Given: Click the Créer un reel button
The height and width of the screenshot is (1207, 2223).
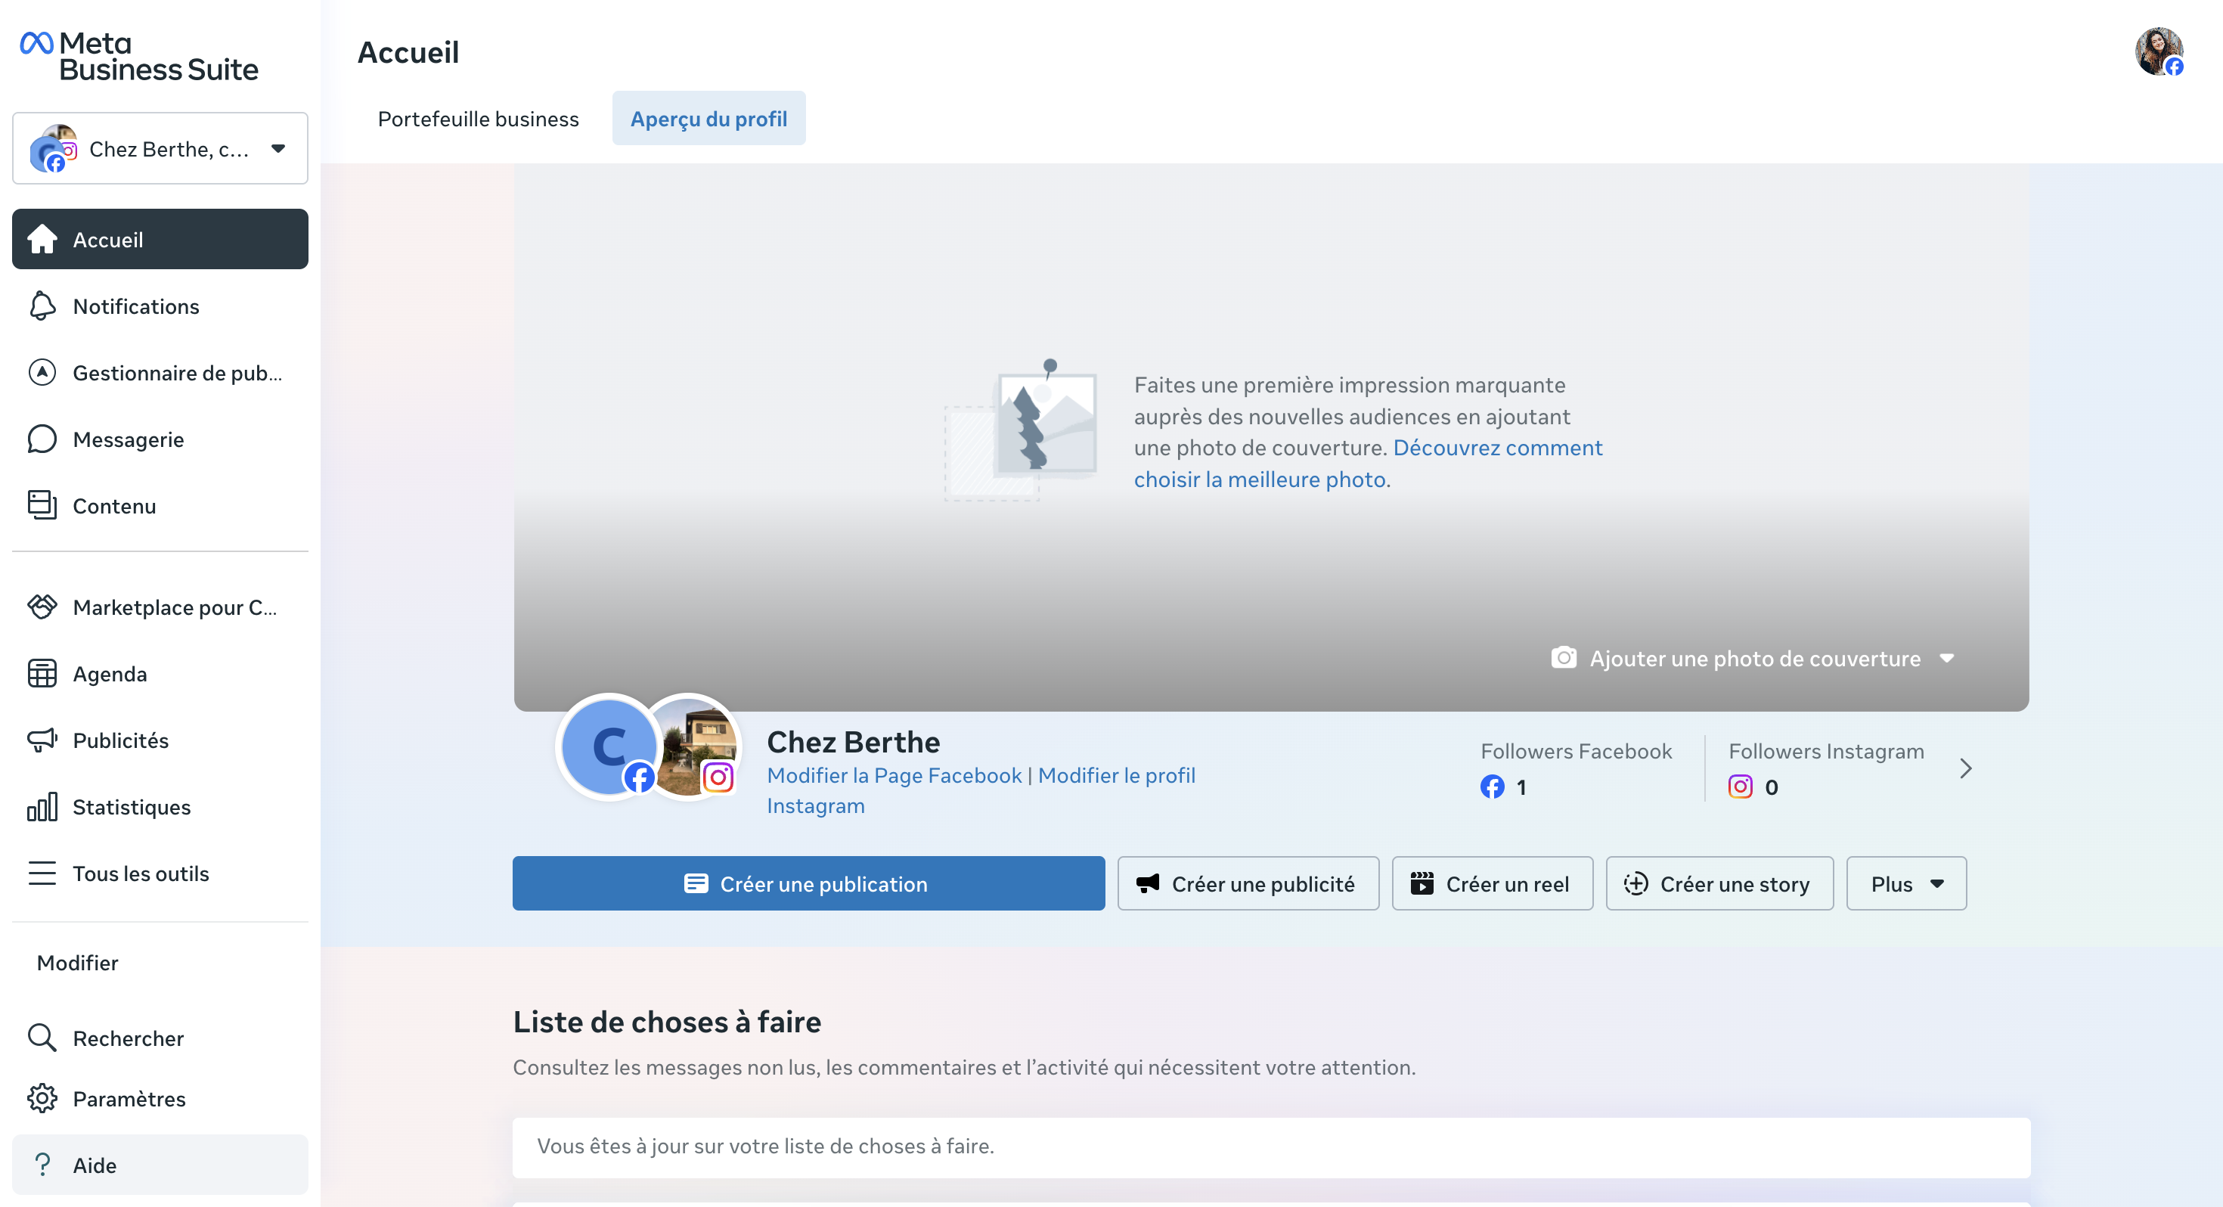Looking at the screenshot, I should pos(1491,884).
